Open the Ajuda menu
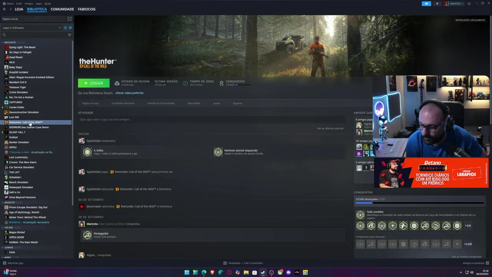492x277 pixels. (48, 3)
